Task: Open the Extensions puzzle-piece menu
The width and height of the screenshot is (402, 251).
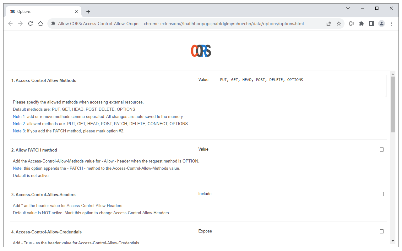Action: point(361,24)
